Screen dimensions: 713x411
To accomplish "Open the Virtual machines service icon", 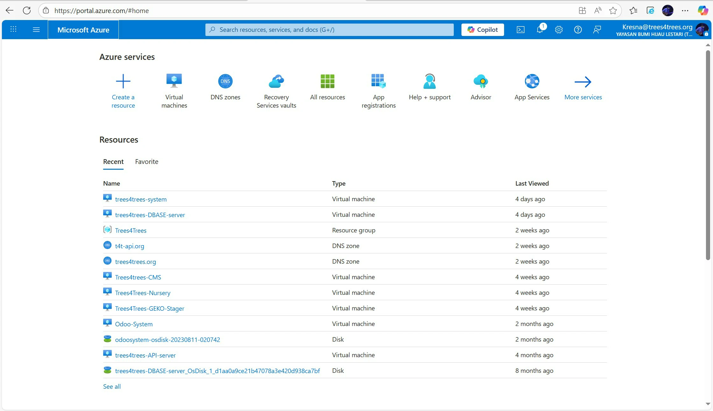I will click(x=174, y=81).
